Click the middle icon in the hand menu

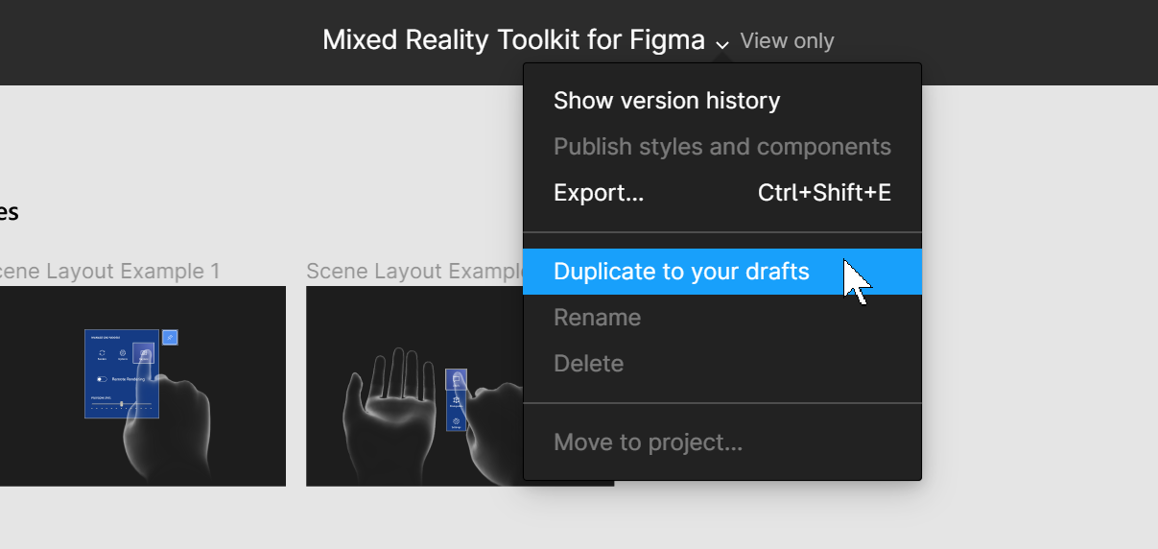pyautogui.click(x=457, y=400)
